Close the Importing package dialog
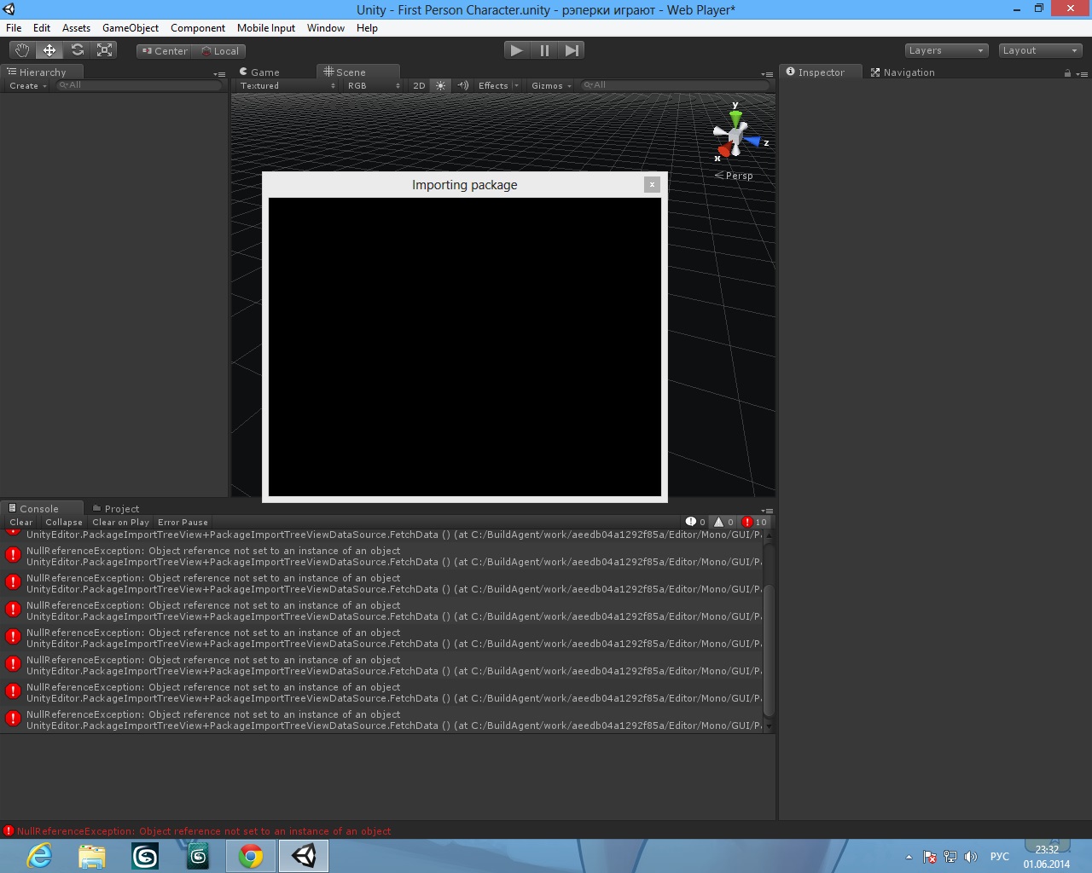Screen dimensions: 1092x873 (x=652, y=185)
